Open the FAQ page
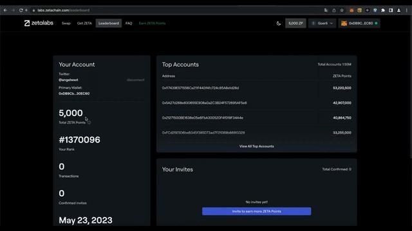Image resolution: width=412 pixels, height=231 pixels. pyautogui.click(x=129, y=23)
